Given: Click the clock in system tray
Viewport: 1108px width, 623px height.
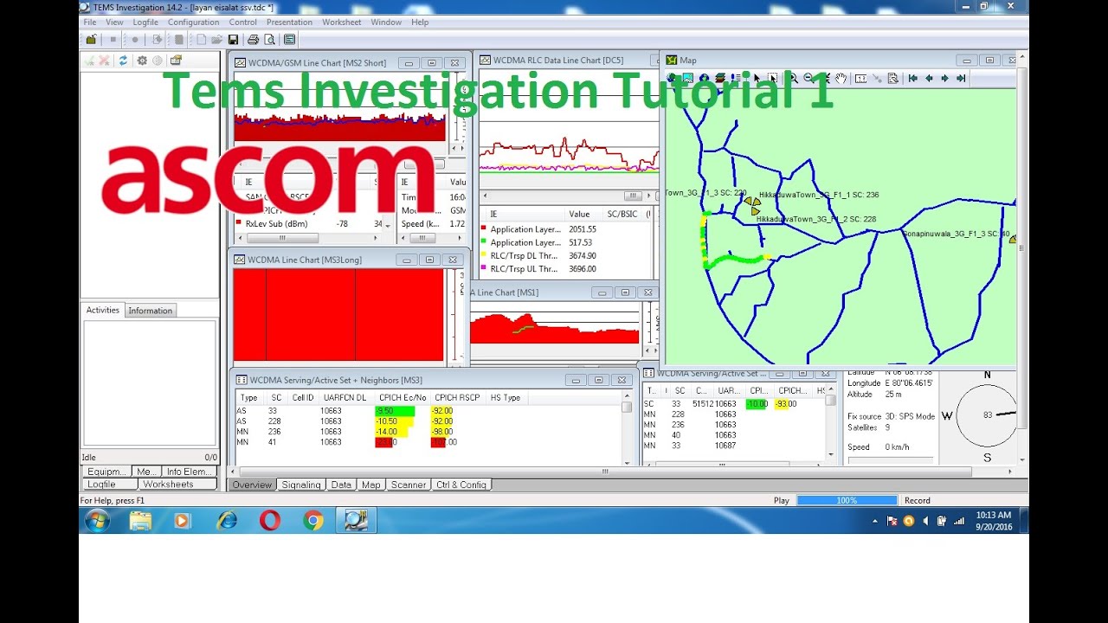Looking at the screenshot, I should point(993,520).
